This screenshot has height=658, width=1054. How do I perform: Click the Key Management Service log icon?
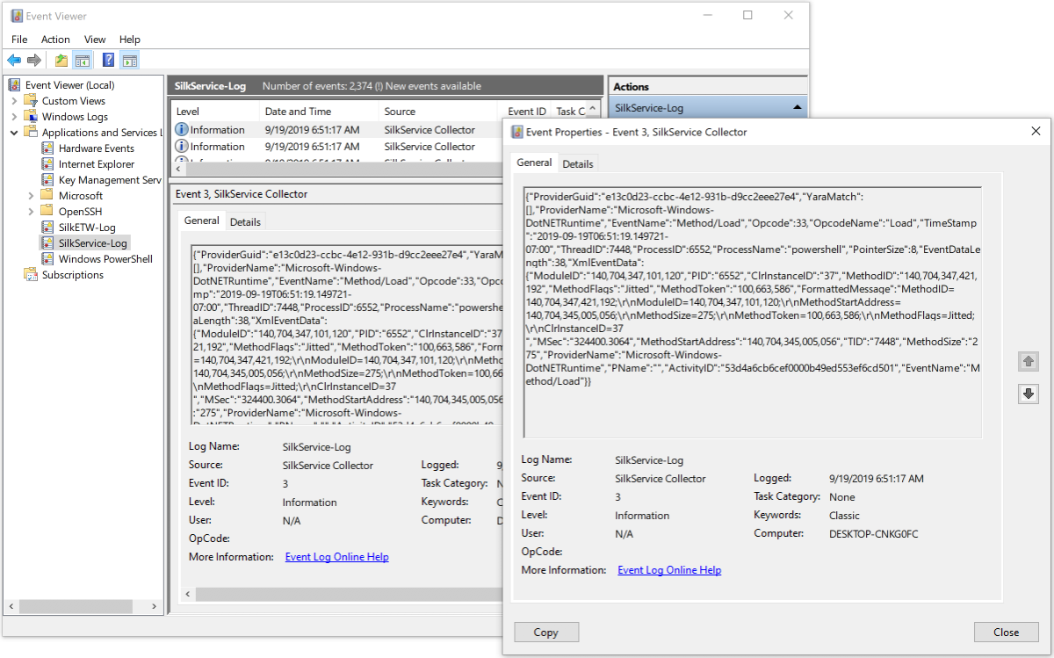pyautogui.click(x=48, y=180)
